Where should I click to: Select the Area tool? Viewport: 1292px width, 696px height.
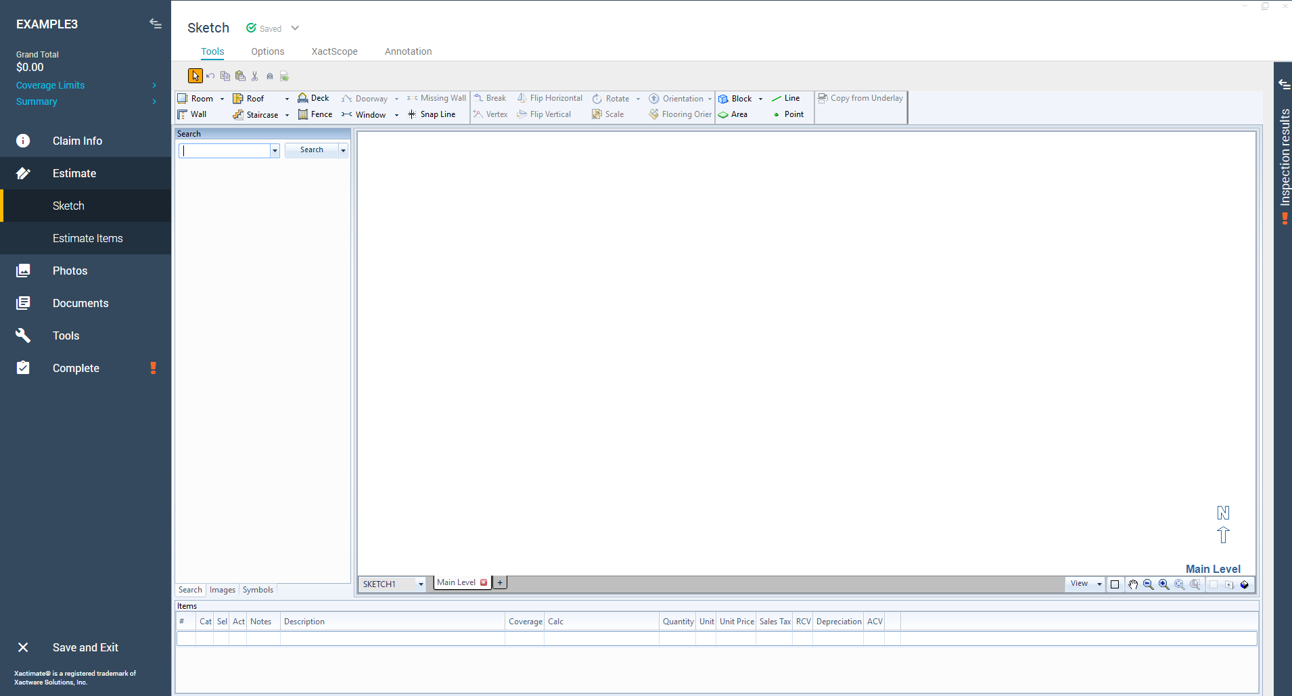tap(733, 114)
